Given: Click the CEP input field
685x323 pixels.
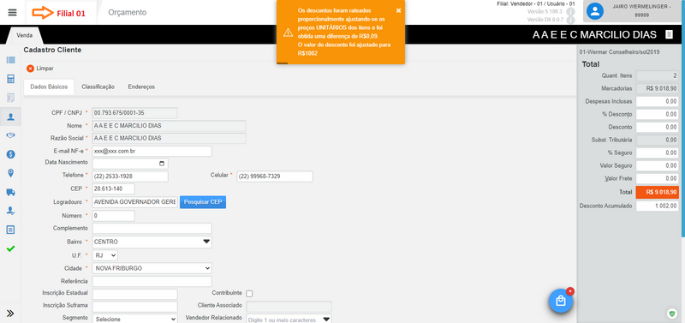Looking at the screenshot, I should [x=114, y=189].
